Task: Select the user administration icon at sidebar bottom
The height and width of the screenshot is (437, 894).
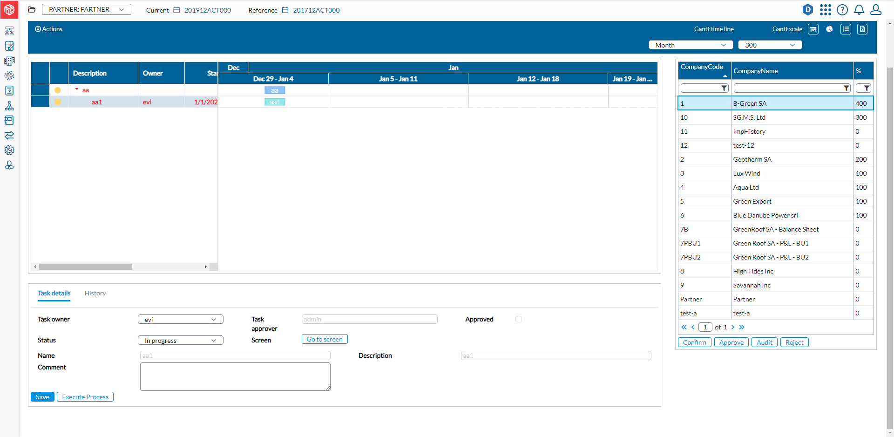Action: (9, 165)
